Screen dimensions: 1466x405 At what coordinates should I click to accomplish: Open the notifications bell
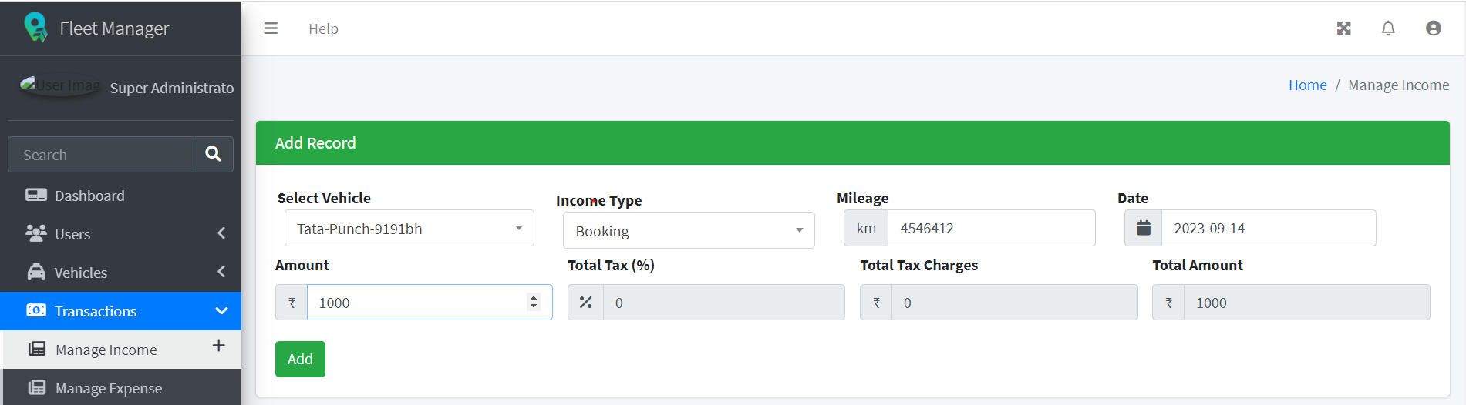[1388, 28]
